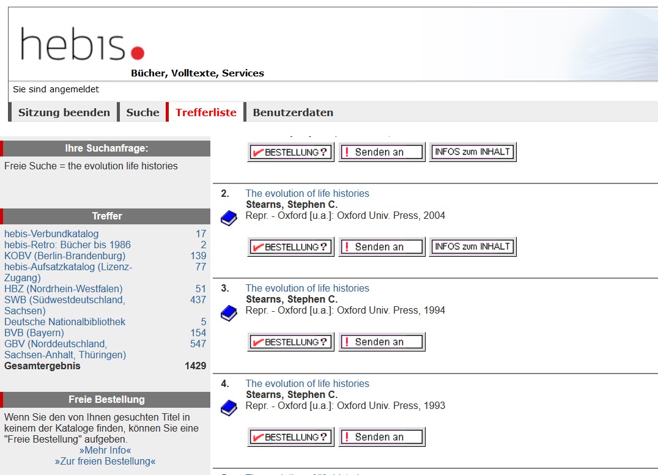Click the hit count 154 for BVB
Image resolution: width=658 pixels, height=475 pixels.
198,333
